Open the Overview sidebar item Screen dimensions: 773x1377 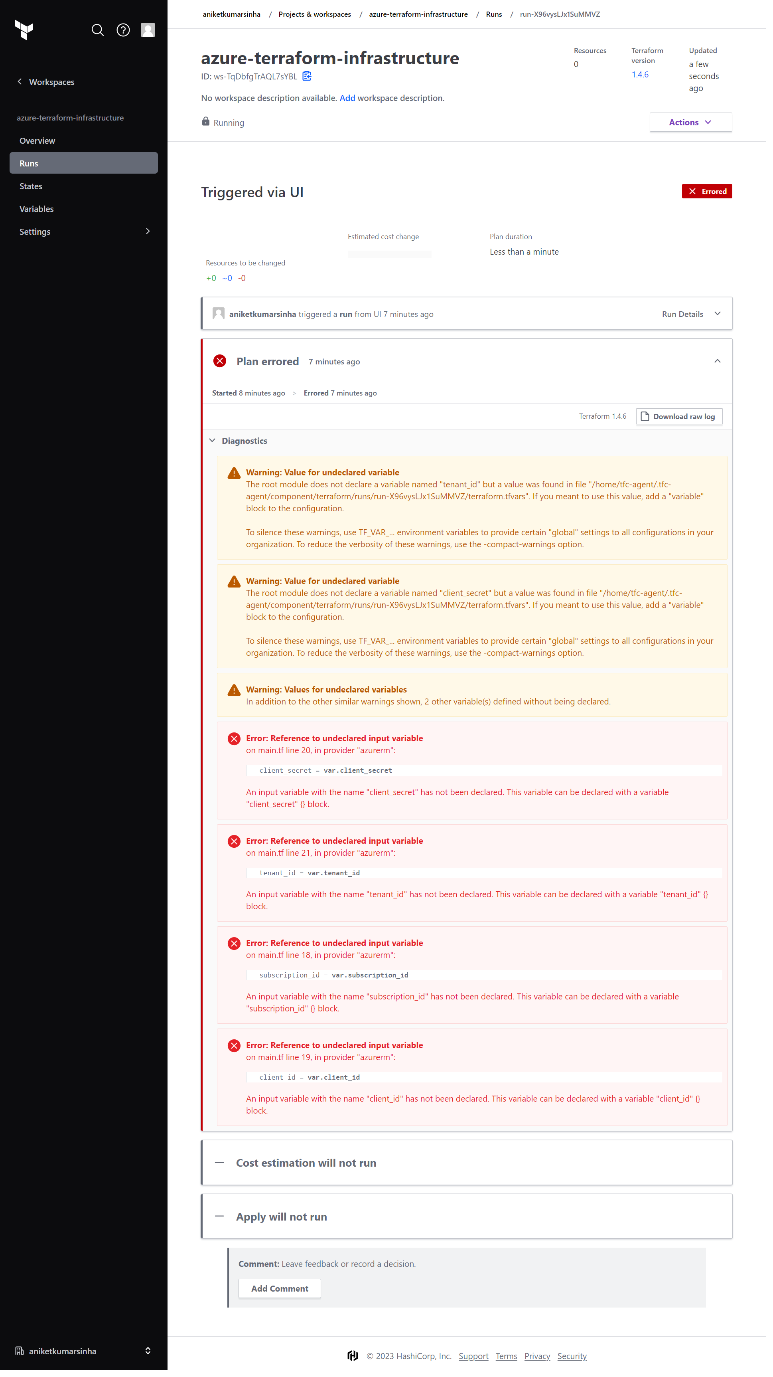tap(85, 141)
